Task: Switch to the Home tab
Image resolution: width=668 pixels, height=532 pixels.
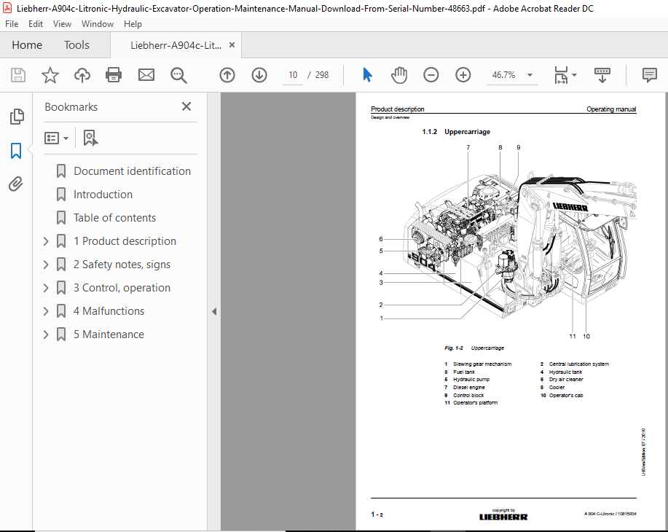Action: click(x=27, y=45)
